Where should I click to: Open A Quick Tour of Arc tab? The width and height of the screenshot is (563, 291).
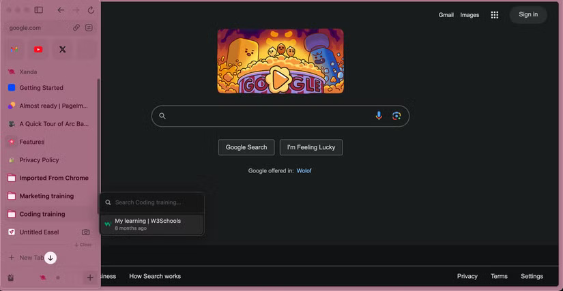pyautogui.click(x=50, y=124)
